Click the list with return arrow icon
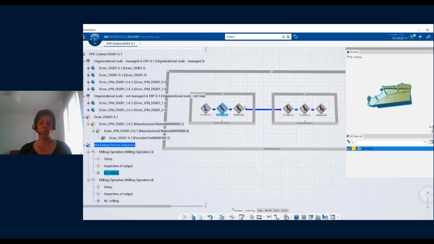The image size is (434, 244). [x=286, y=217]
